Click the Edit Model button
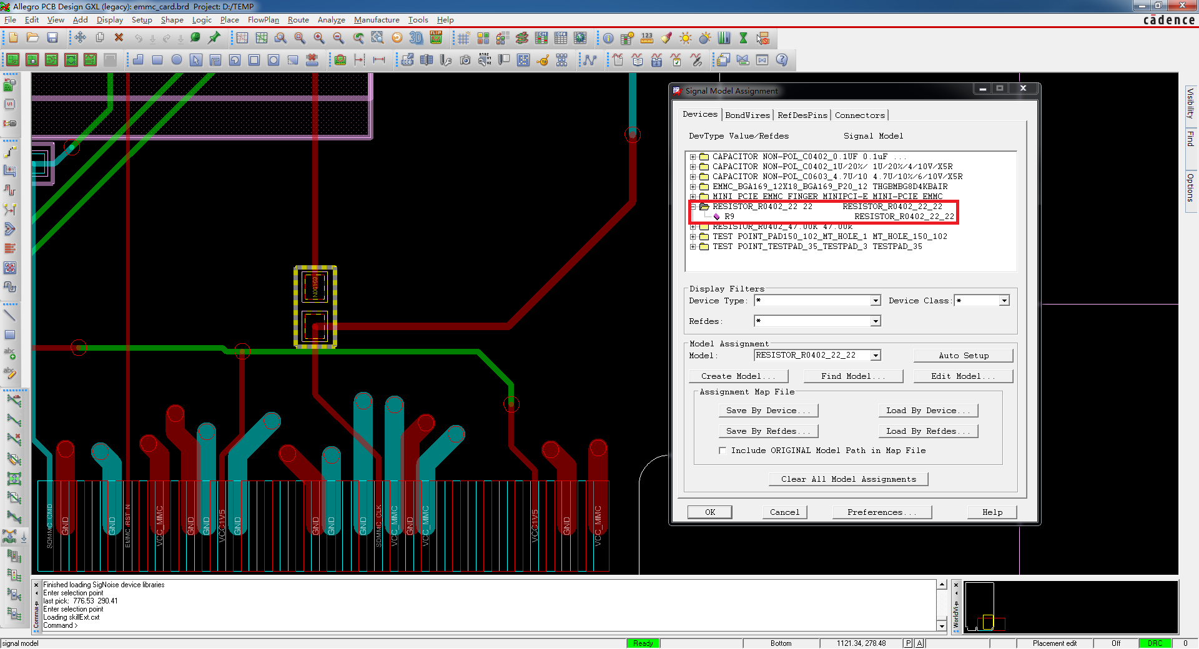 tap(963, 376)
